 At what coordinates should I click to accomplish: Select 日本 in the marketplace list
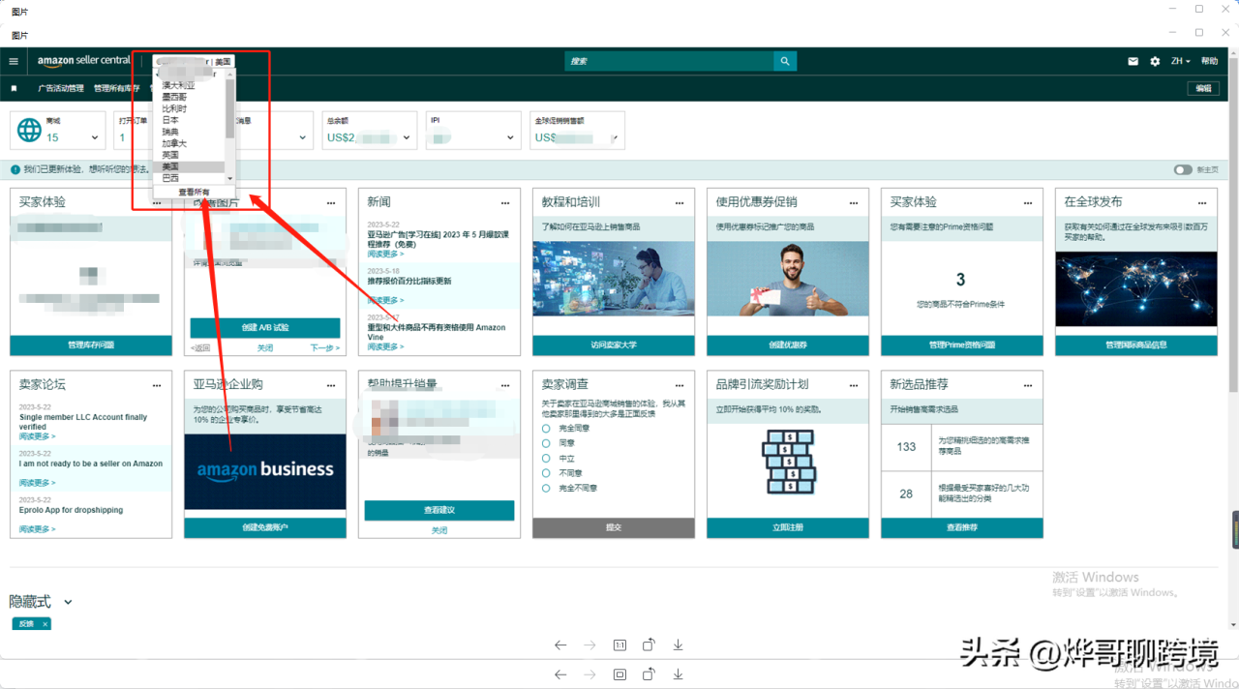pyautogui.click(x=170, y=120)
